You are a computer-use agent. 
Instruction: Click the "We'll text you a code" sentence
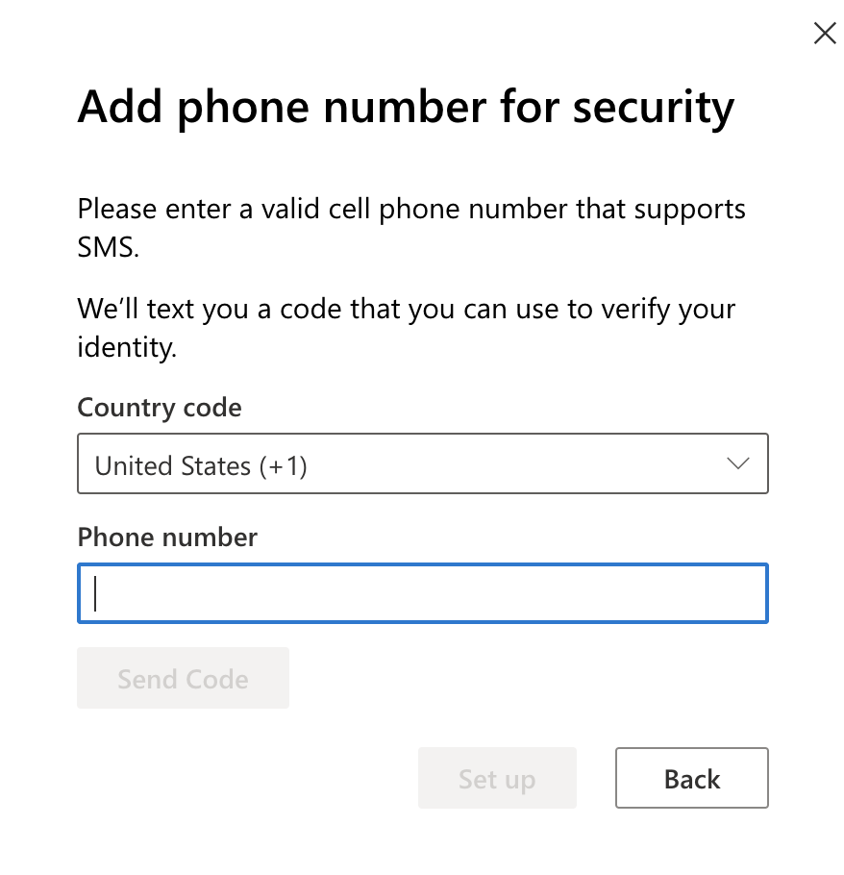click(406, 311)
